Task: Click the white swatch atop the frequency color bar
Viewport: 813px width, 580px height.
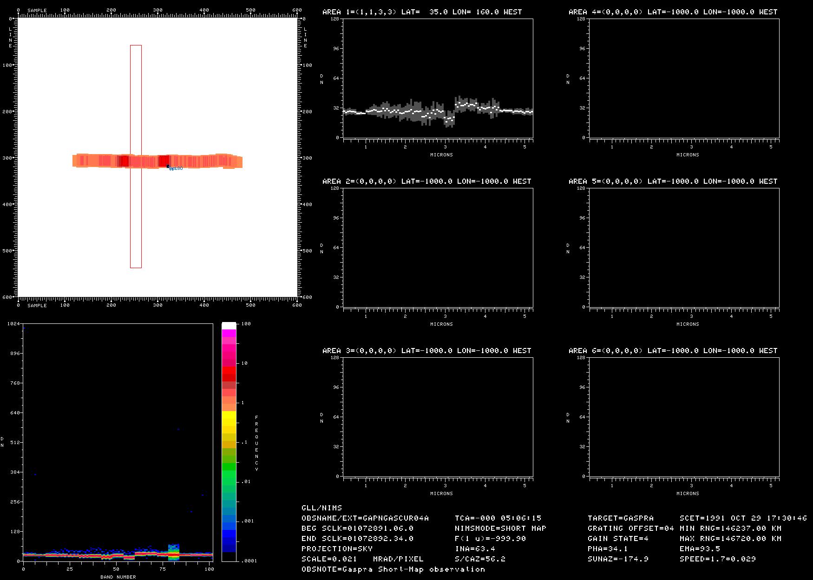Action: coord(229,325)
